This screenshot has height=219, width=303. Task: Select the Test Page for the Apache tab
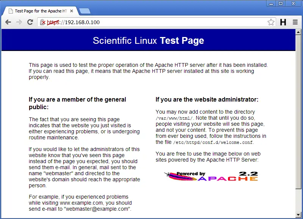click(x=41, y=11)
